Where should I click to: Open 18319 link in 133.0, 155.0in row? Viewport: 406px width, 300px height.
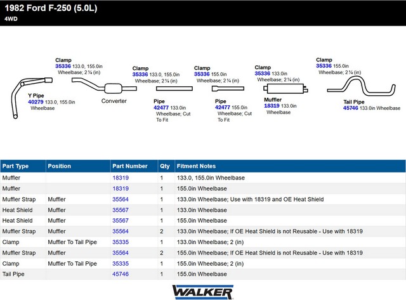tap(121, 178)
